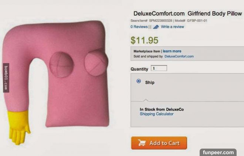Open the Write a review link
Image resolution: width=244 pixels, height=156 pixels.
(x=172, y=27)
